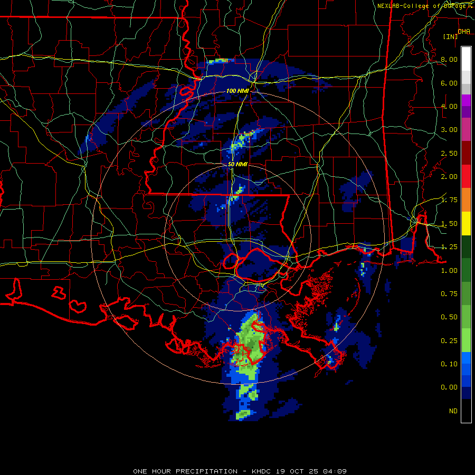Select the 0.10 legend value

click(449, 364)
